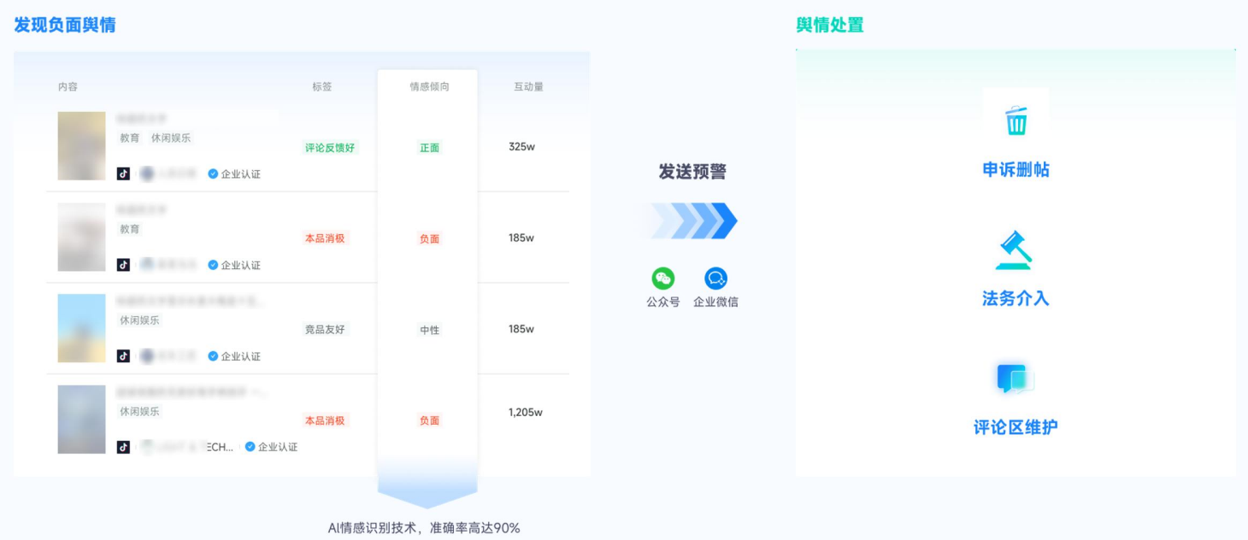This screenshot has height=540, width=1248.
Task: Open the sky-blue thumbnail in the 竞品友好 row
Action: coord(81,328)
